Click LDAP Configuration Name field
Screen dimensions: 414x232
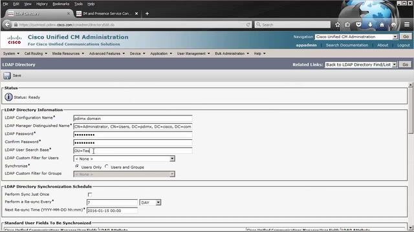(x=133, y=119)
